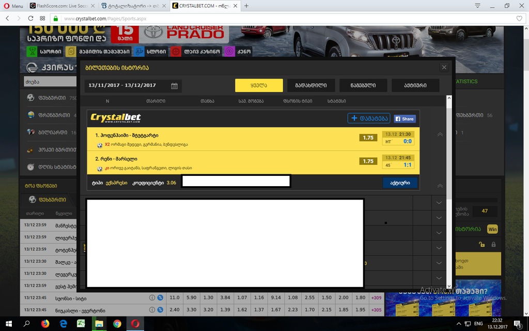Click the down arrow of the dialog scrollbar

click(x=449, y=285)
